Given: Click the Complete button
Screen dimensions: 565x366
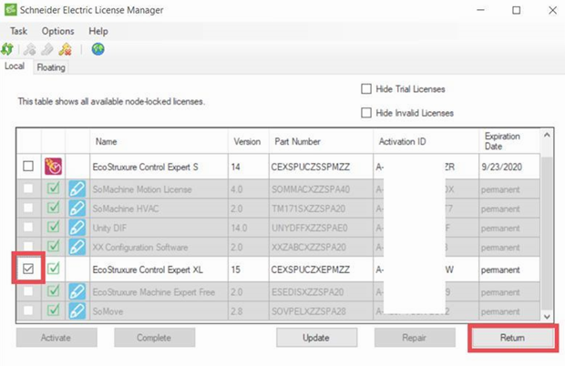Looking at the screenshot, I should click(155, 338).
